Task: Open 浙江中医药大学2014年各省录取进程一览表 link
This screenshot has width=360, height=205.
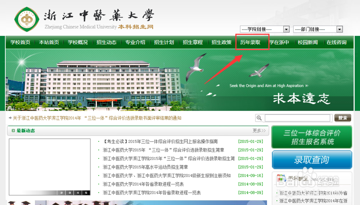Action: 143,184
